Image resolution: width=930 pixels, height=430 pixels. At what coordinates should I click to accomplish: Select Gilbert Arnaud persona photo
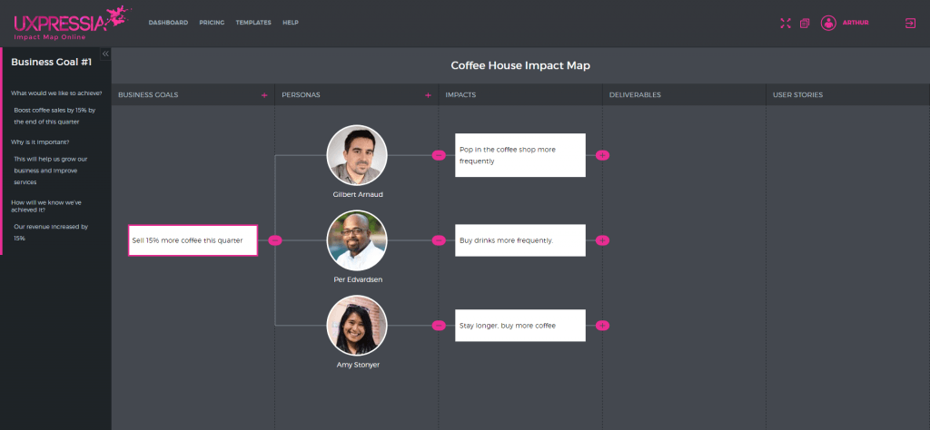point(357,155)
